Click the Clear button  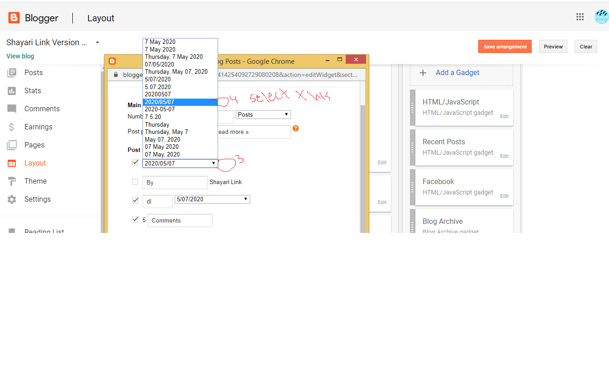(x=586, y=47)
